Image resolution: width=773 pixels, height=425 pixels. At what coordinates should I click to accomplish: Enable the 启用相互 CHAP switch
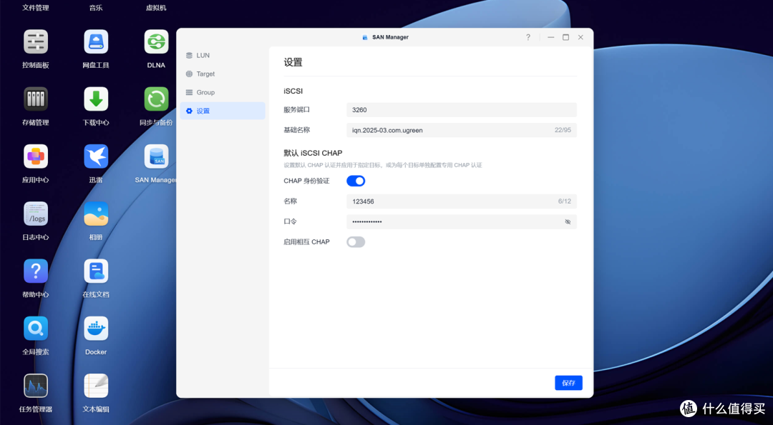click(356, 242)
